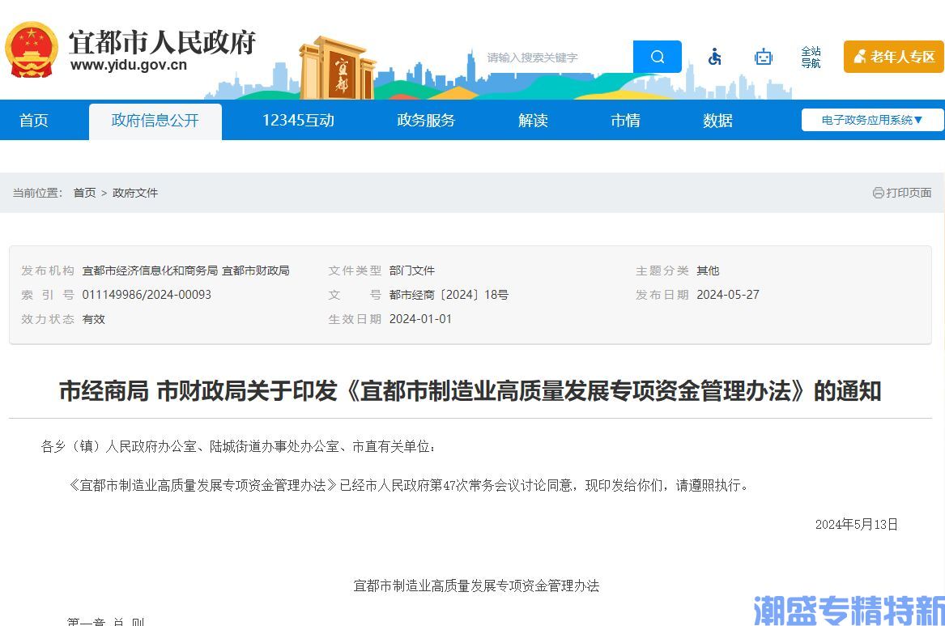Click the www.yidu.gov.cn URL text
Viewport: 945px width, 626px height.
(129, 65)
